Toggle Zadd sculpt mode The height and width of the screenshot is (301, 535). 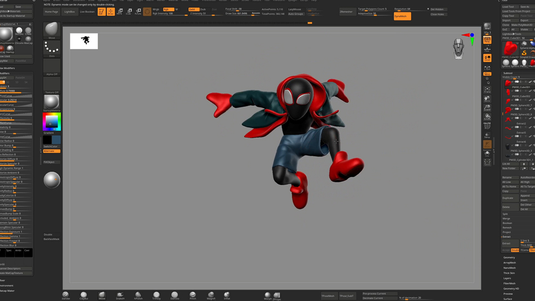(x=193, y=9)
